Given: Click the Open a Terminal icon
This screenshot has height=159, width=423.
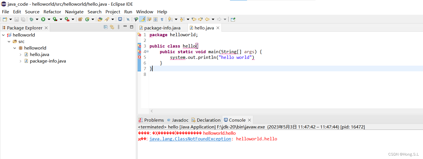Looking at the screenshot, I should (120, 19).
